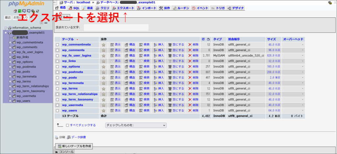Click the 表示 browse action for wp_posts
The height and width of the screenshot is (154, 337).
116,77
